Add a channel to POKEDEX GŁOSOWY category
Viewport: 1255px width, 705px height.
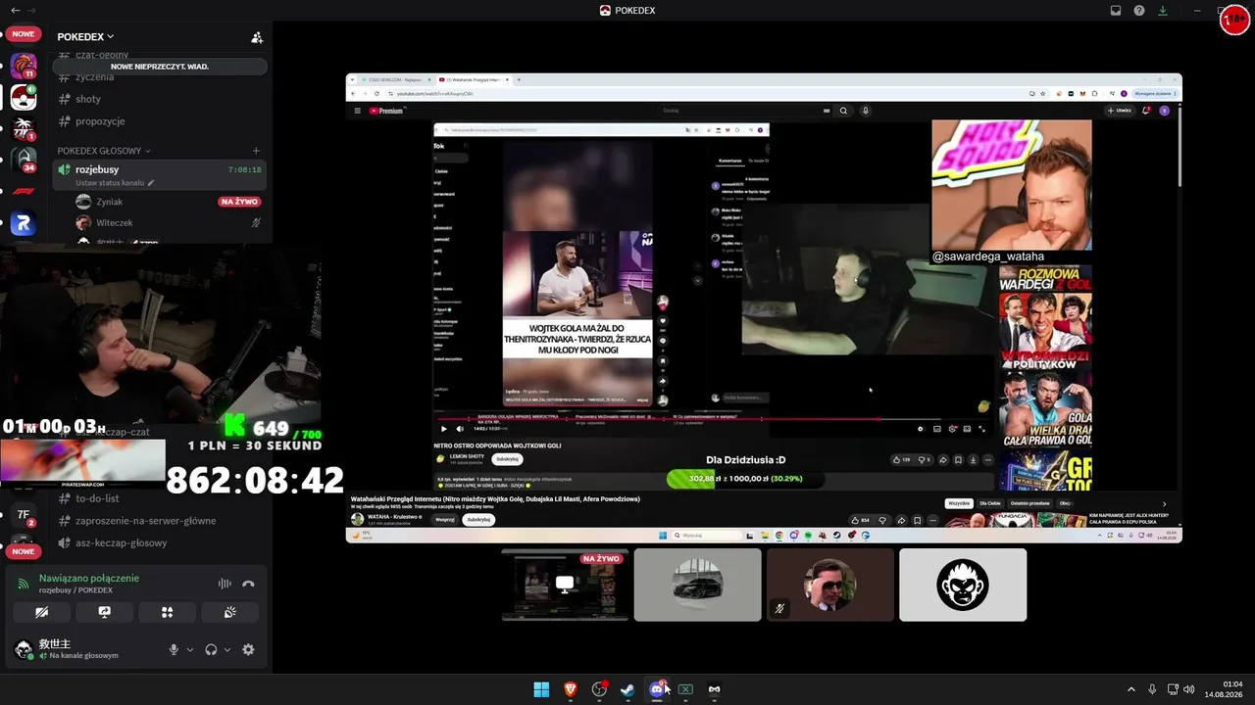click(256, 151)
